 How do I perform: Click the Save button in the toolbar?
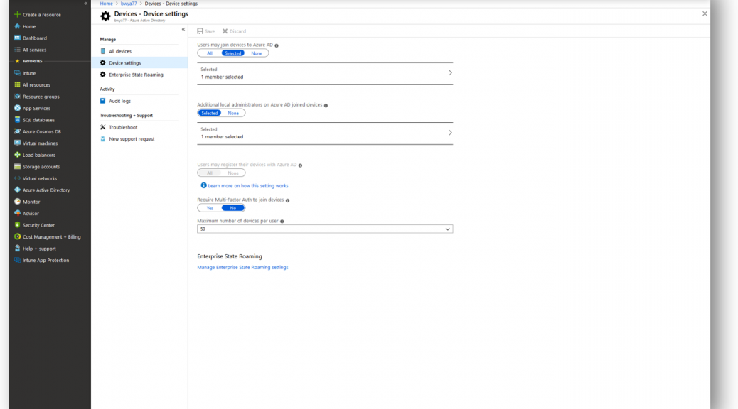pos(205,31)
